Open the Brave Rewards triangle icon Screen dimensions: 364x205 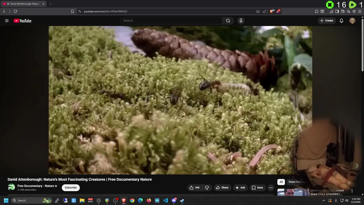pyautogui.click(x=278, y=11)
